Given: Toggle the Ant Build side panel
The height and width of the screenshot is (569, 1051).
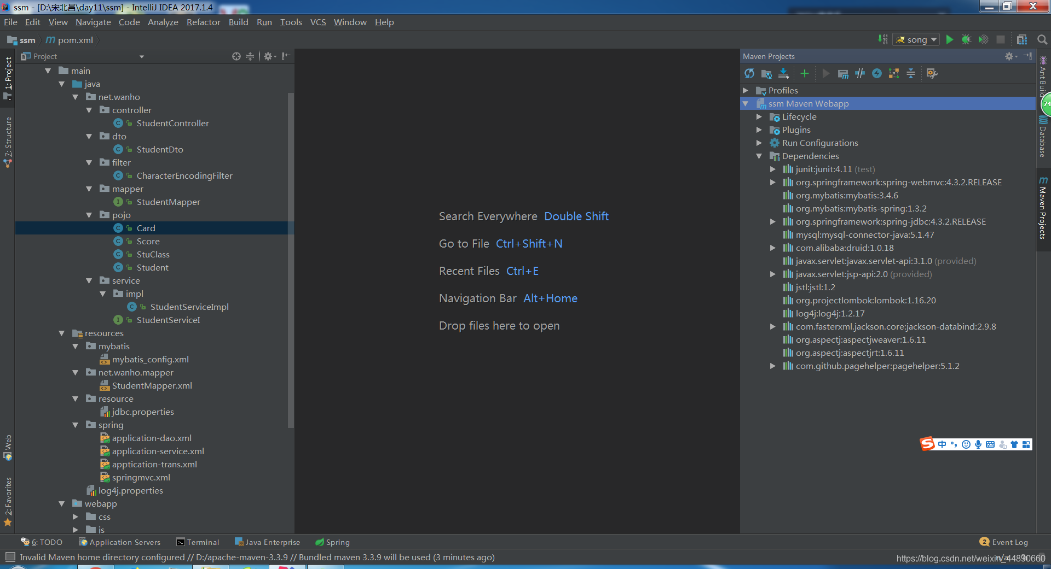Looking at the screenshot, I should coord(1043,75).
